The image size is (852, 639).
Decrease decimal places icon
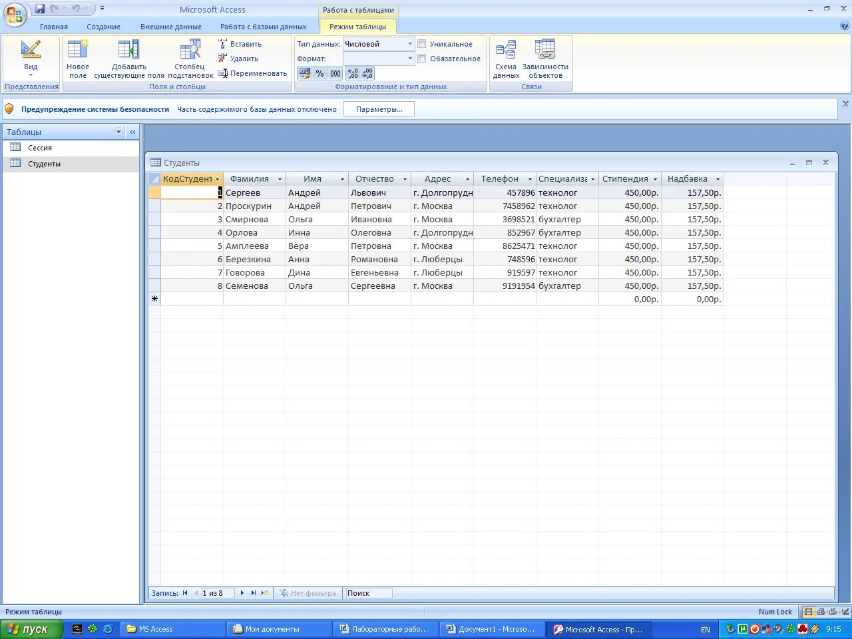(367, 73)
